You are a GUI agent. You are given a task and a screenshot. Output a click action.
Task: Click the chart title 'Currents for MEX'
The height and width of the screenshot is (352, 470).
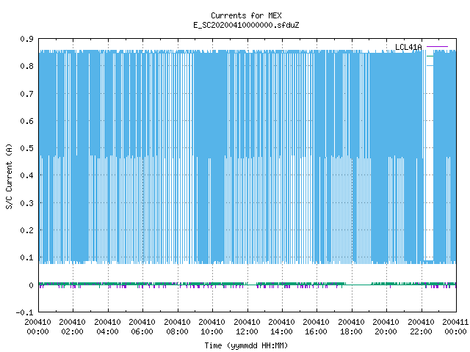246,15
